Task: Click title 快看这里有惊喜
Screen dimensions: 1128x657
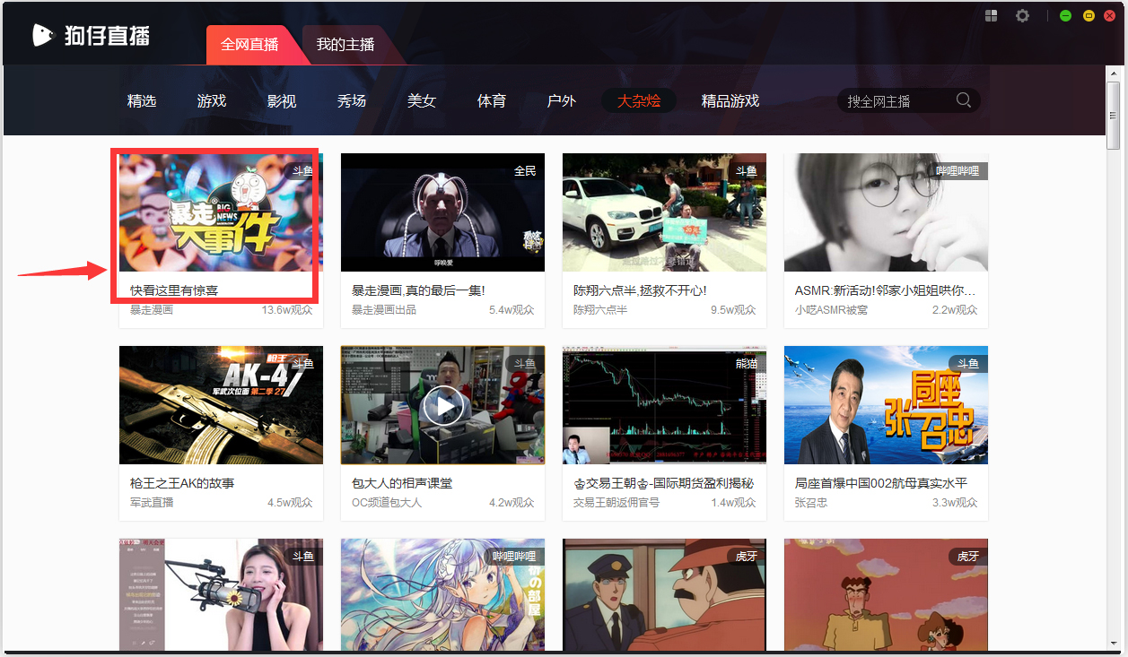Action: (174, 290)
